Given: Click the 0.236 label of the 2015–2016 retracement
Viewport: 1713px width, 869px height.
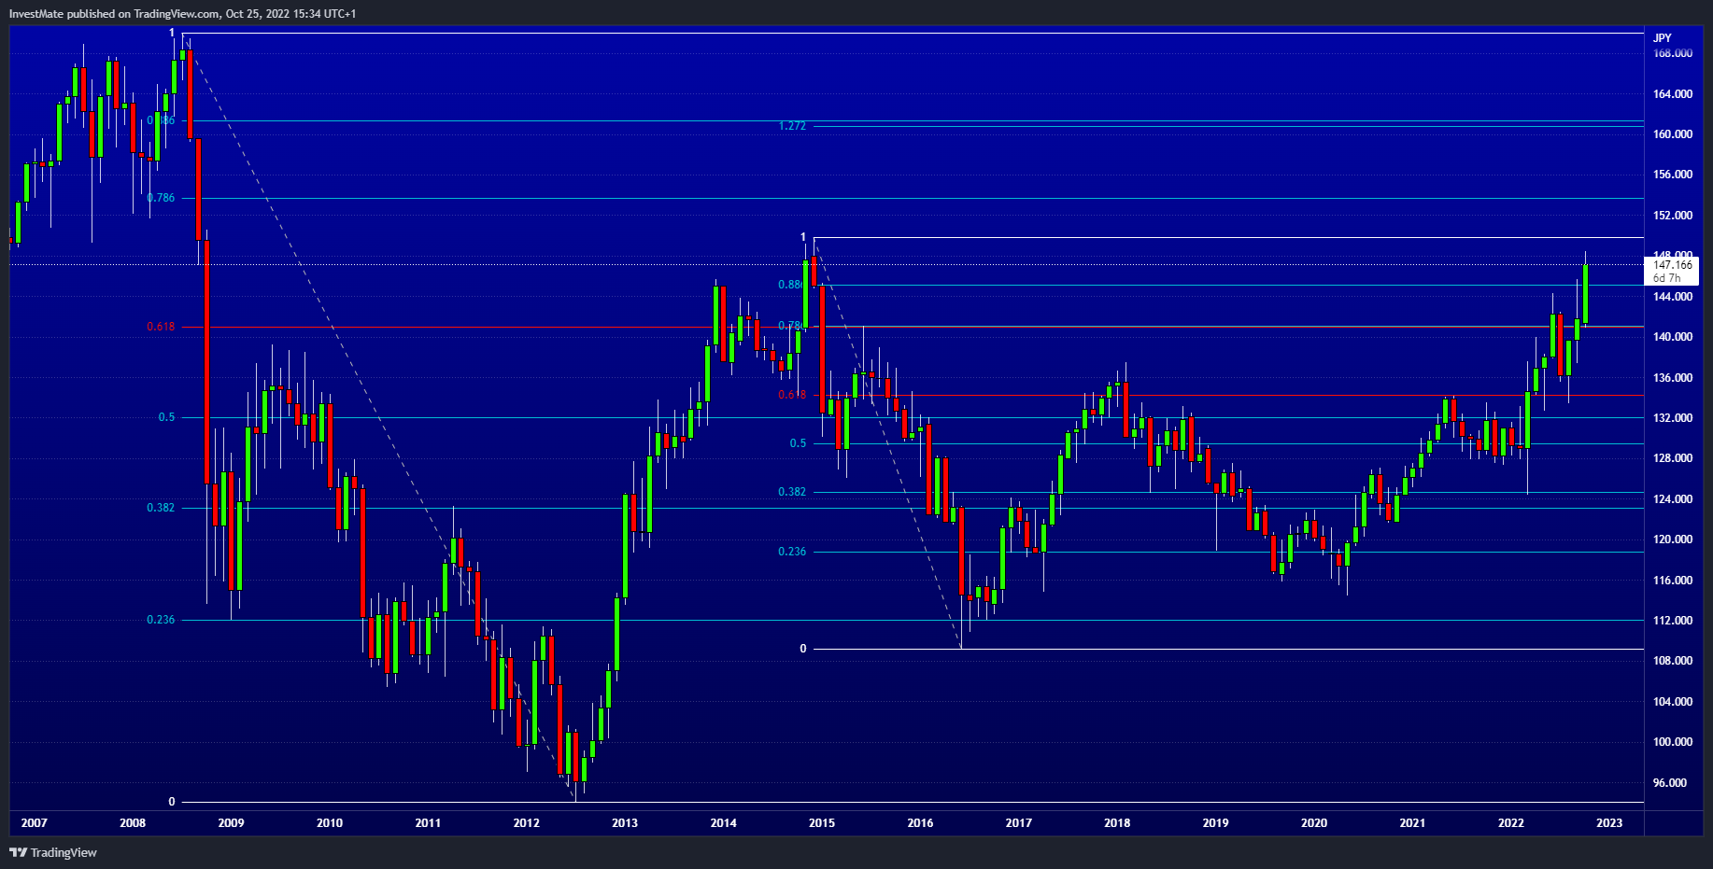Looking at the screenshot, I should [x=792, y=552].
